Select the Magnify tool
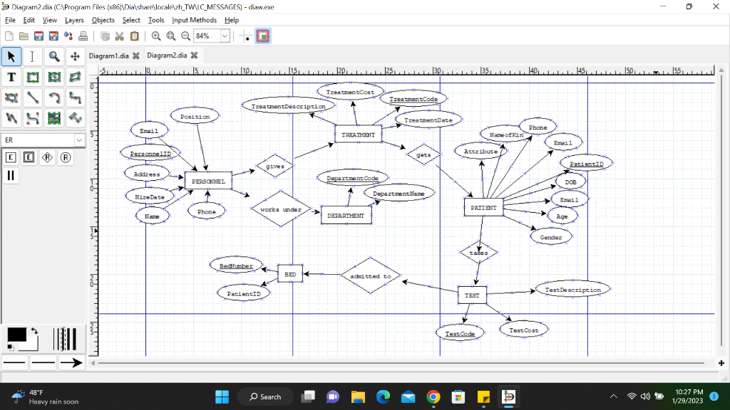 [53, 56]
